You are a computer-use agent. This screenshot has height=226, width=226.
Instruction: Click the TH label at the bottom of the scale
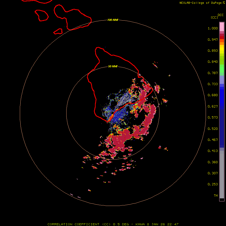(x=216, y=196)
